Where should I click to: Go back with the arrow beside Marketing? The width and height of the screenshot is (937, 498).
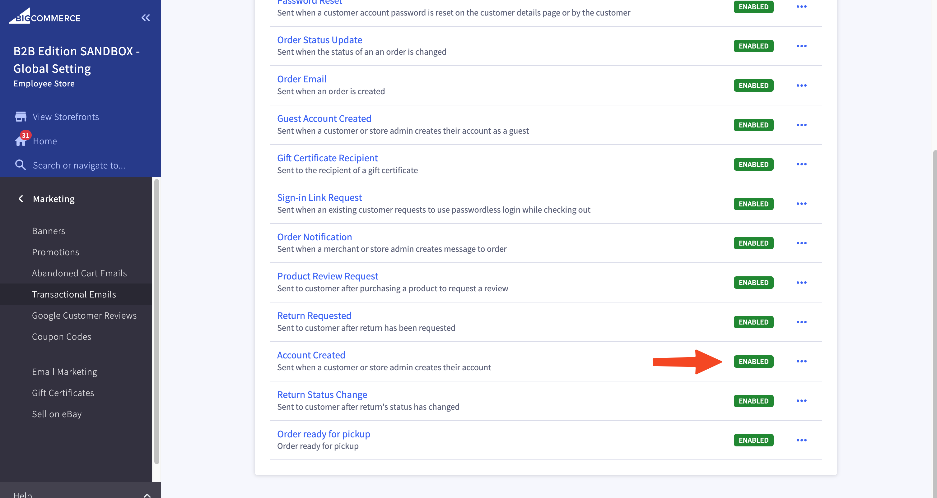[21, 198]
